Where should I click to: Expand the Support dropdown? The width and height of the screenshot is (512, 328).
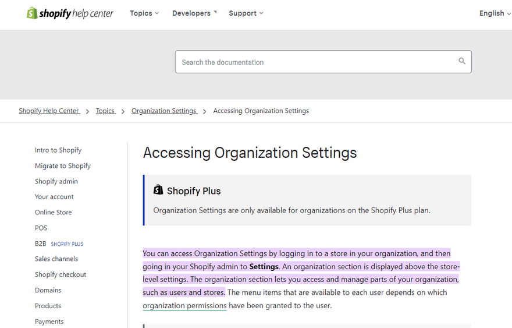pos(246,13)
